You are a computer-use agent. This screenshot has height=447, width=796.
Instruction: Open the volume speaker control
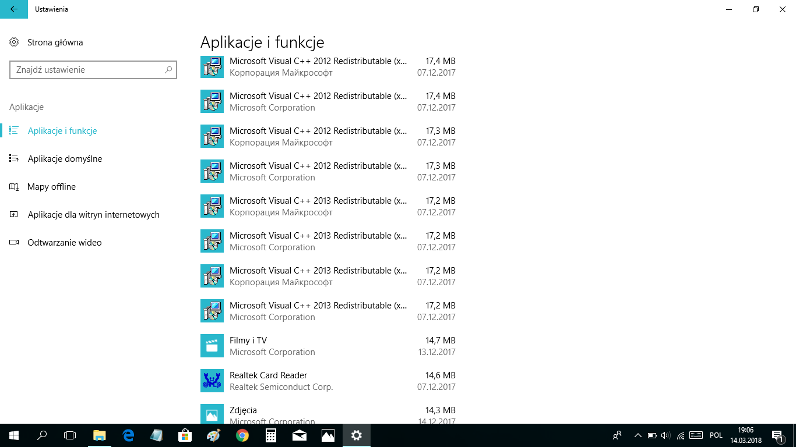[666, 435]
